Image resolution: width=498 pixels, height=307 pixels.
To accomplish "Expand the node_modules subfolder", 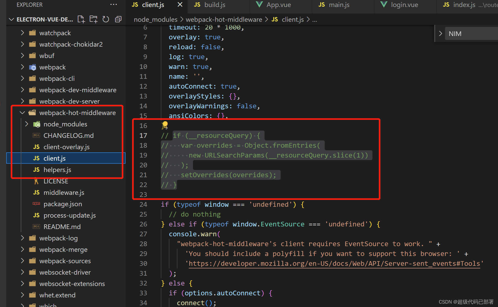I will pos(26,124).
